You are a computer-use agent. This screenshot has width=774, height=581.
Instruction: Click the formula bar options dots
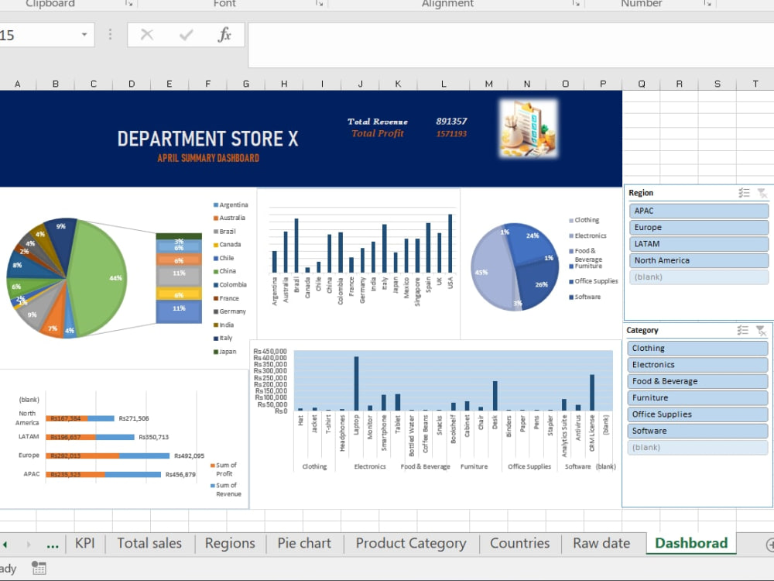(x=110, y=34)
